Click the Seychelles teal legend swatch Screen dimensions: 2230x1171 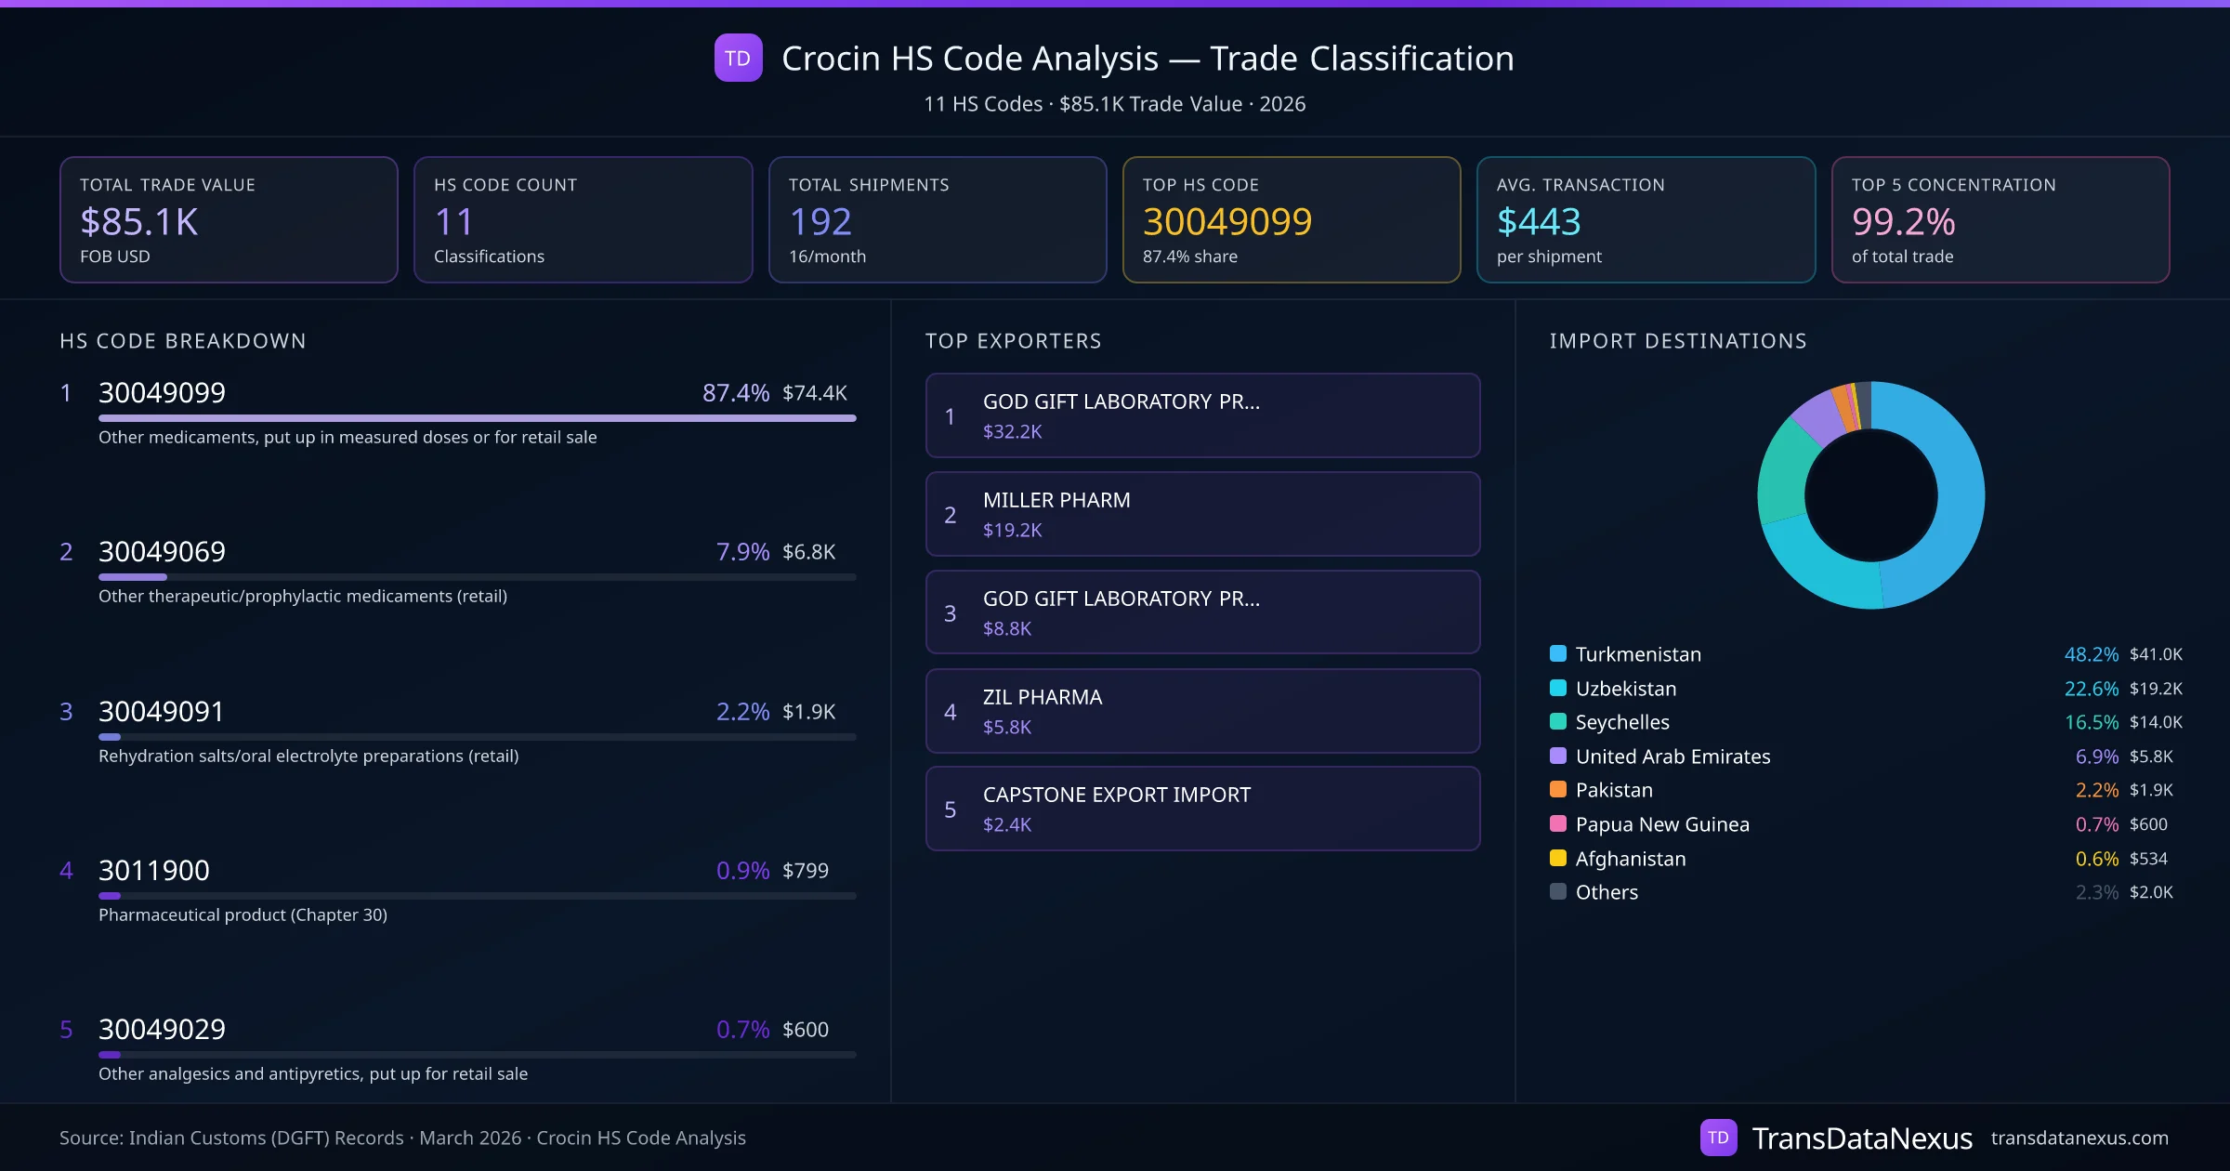click(1558, 721)
